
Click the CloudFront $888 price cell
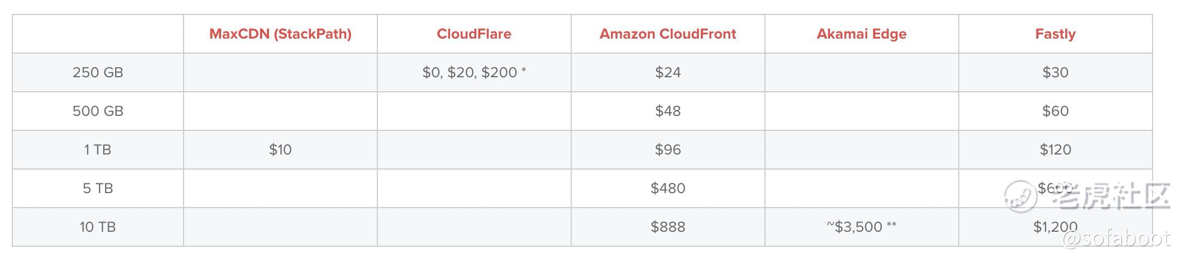pyautogui.click(x=668, y=227)
